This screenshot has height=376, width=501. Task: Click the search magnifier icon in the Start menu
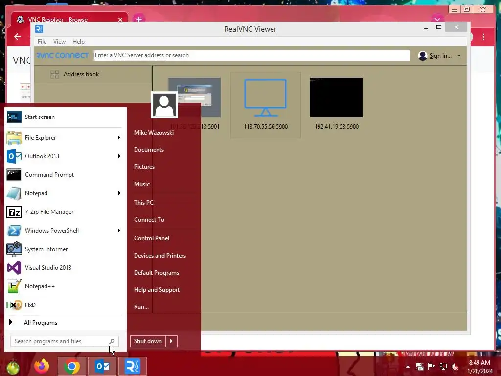112,341
